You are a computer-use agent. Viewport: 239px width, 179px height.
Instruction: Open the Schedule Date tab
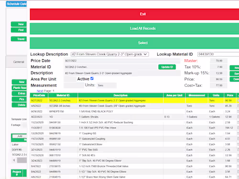point(16,4)
